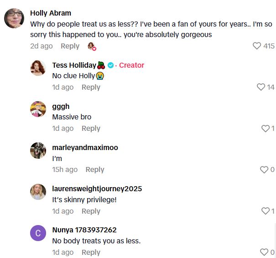Viewport: 276px width, 258px height.
Task: Reply to marleyandmaximoo's "I'm" comment
Action: click(95, 169)
